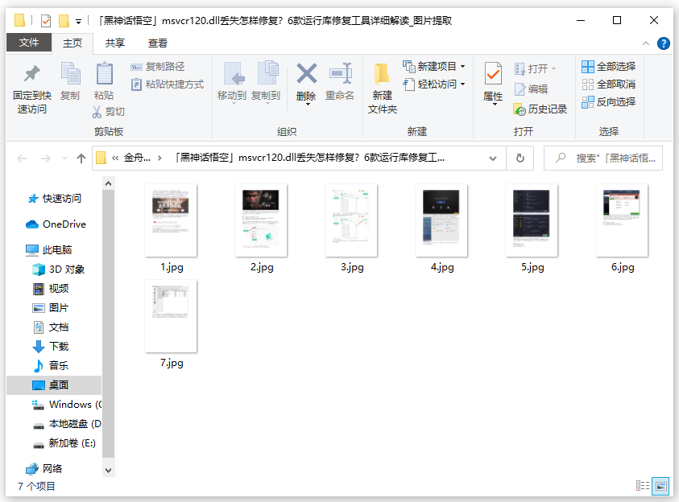
Task: Open Documents (文档) in the sidebar
Action: [x=51, y=327]
